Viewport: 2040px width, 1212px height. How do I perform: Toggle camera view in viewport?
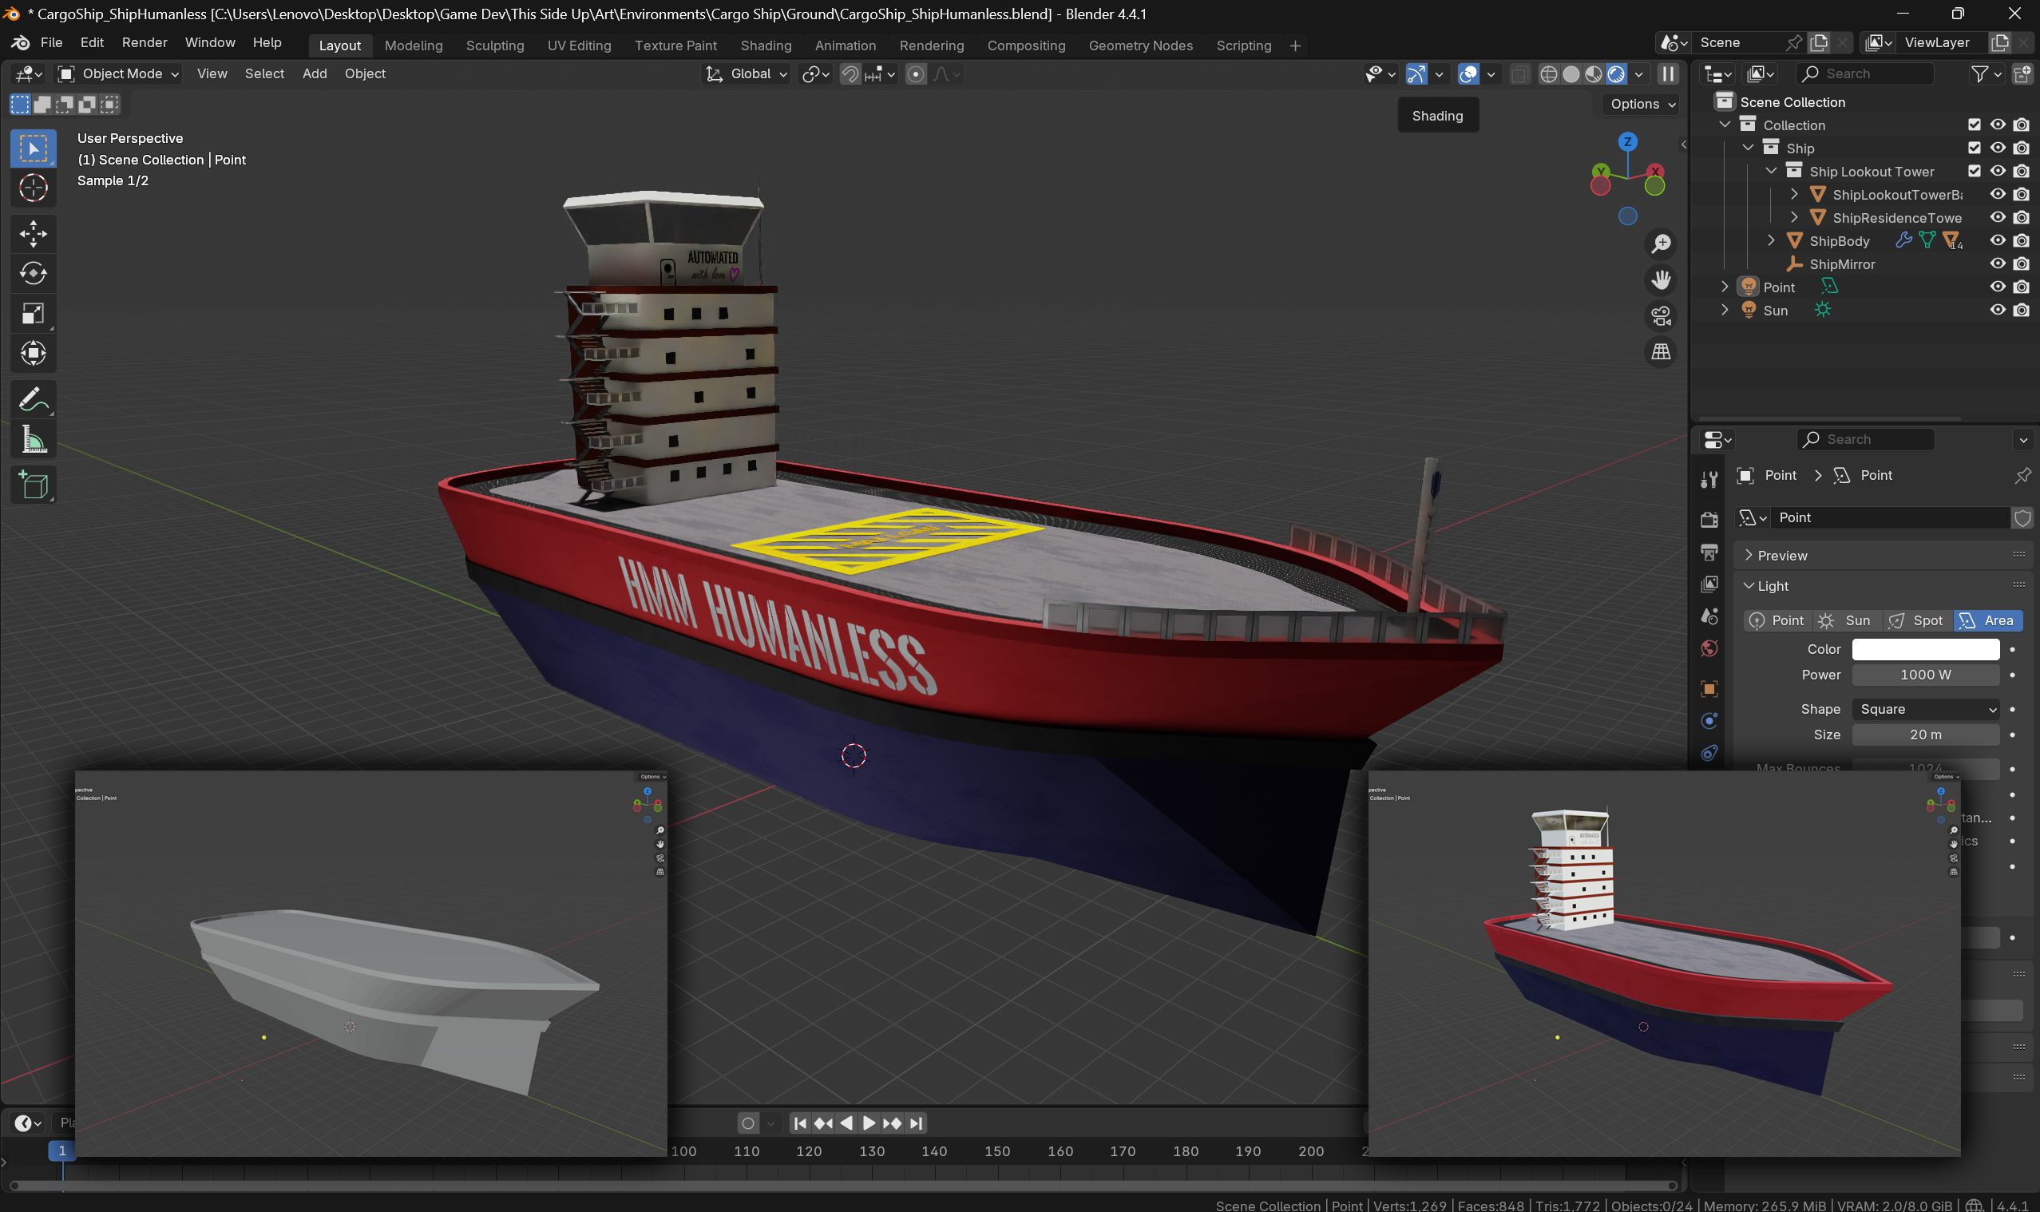(x=1661, y=316)
